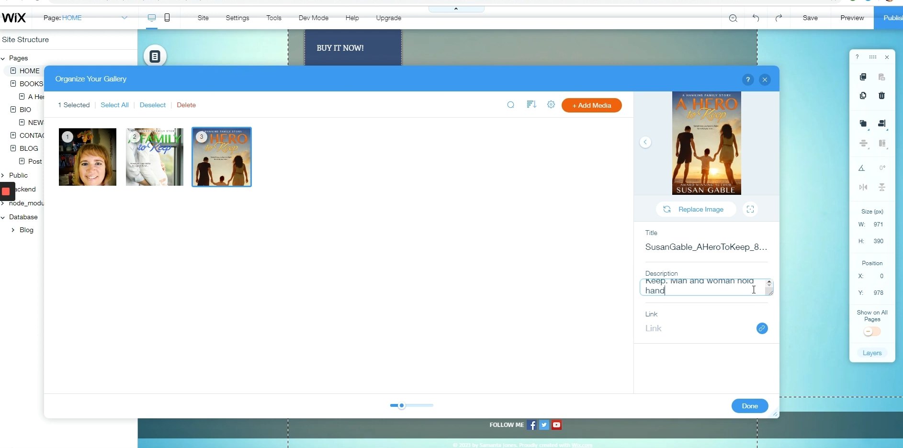
Task: Collapse the top bar chevron tab
Action: click(456, 9)
